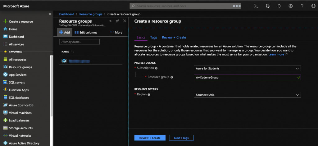Screen dimensions: 318x146
Task: Collapse the Resource groups blade
Action: point(110,21)
